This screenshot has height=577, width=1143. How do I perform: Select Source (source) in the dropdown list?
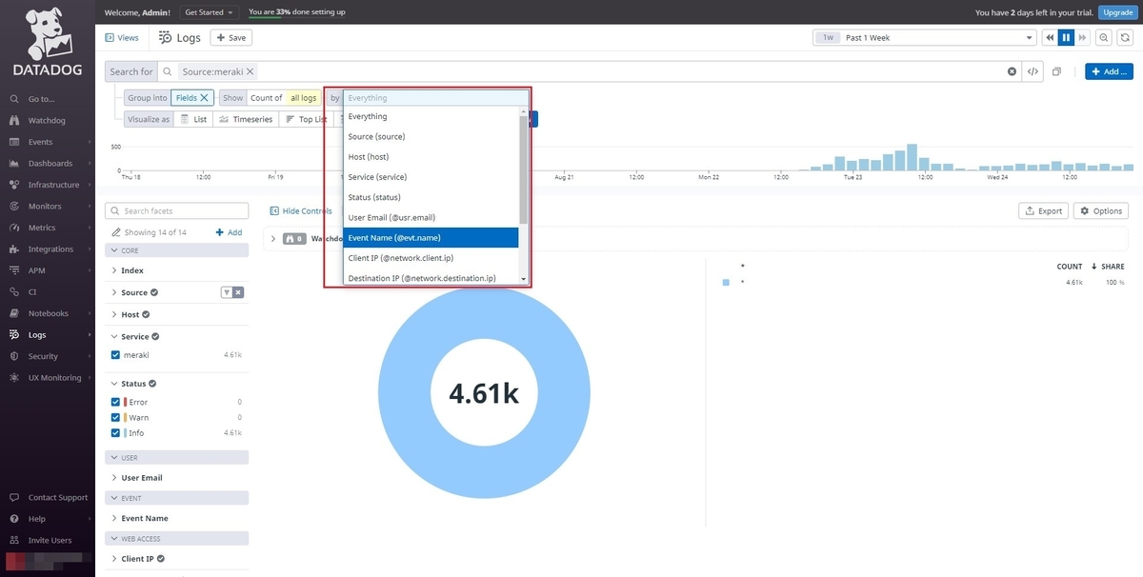click(x=431, y=137)
